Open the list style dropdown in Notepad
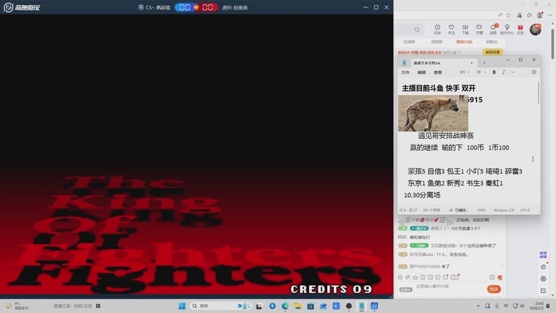 [481, 72]
